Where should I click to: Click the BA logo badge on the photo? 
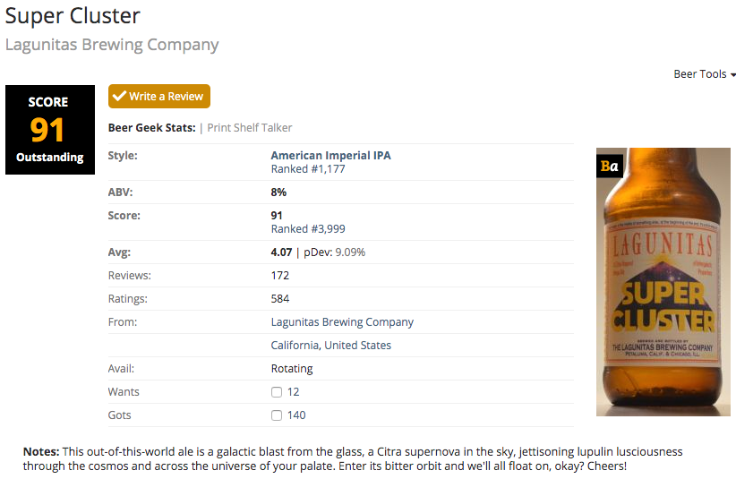point(609,166)
